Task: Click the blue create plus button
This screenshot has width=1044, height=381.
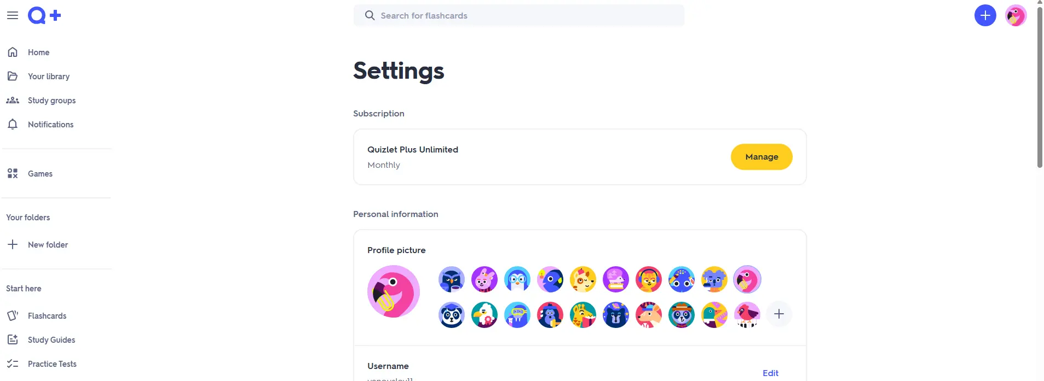Action: tap(985, 15)
